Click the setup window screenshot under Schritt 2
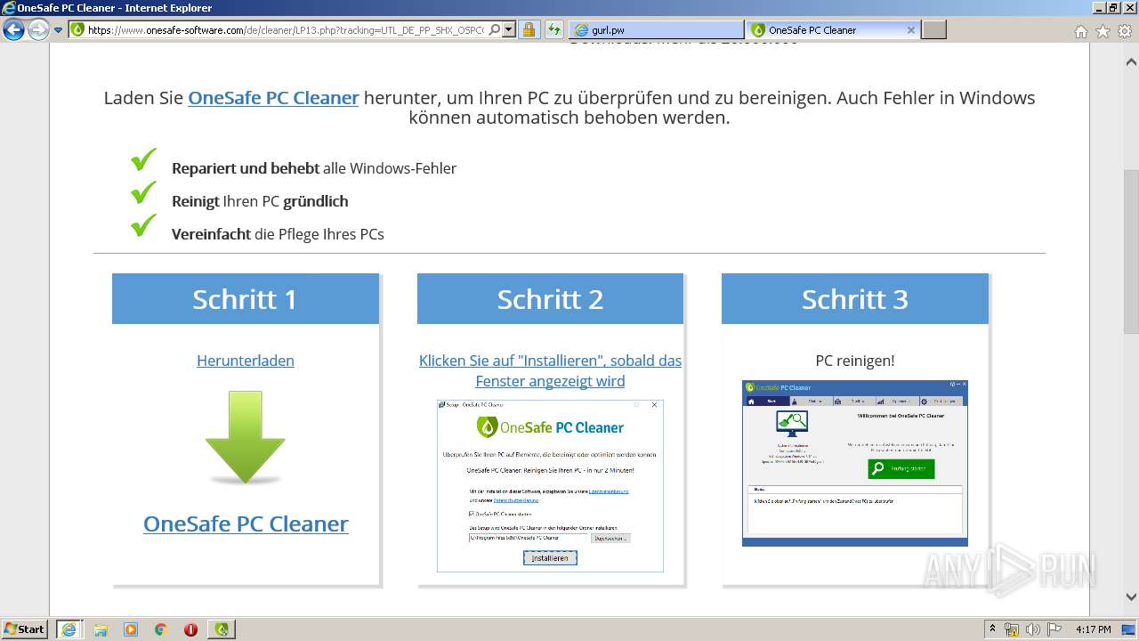1139x641 pixels. [x=550, y=485]
